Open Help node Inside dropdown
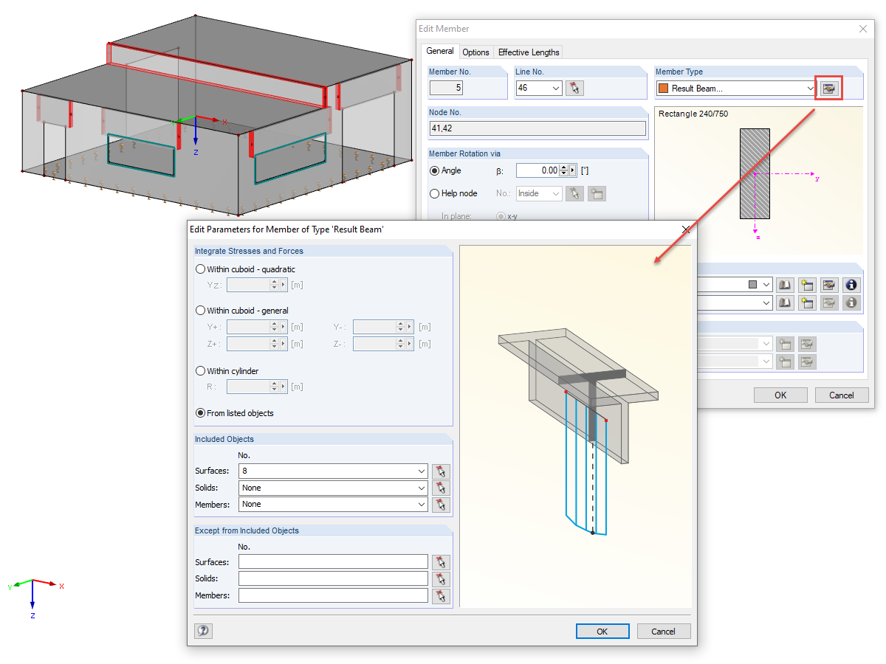Image resolution: width=886 pixels, height=664 pixels. pos(556,193)
